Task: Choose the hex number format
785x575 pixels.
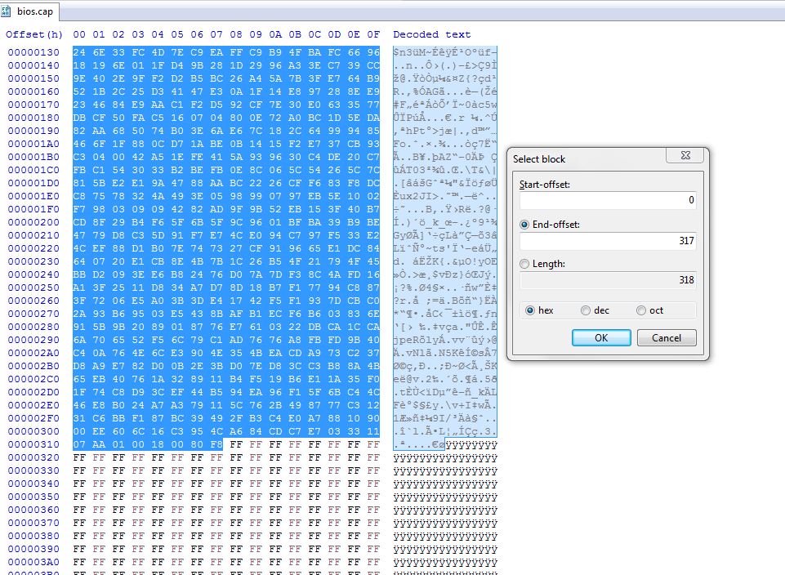Action: [x=529, y=310]
